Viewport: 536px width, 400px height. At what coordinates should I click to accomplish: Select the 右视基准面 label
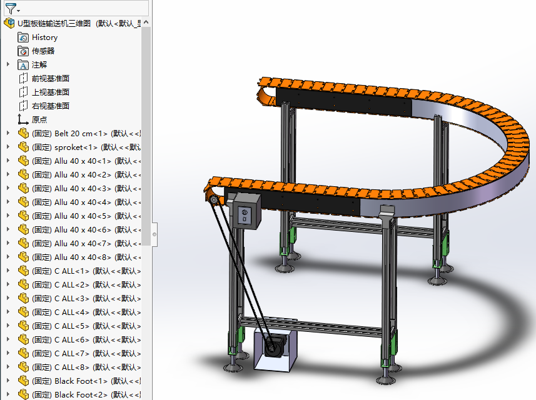[x=51, y=106]
